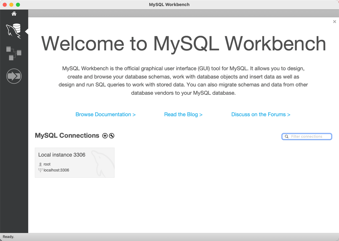339x241 pixels.
Task: Open the MySQL Connections sidebar panel
Action: [14, 30]
